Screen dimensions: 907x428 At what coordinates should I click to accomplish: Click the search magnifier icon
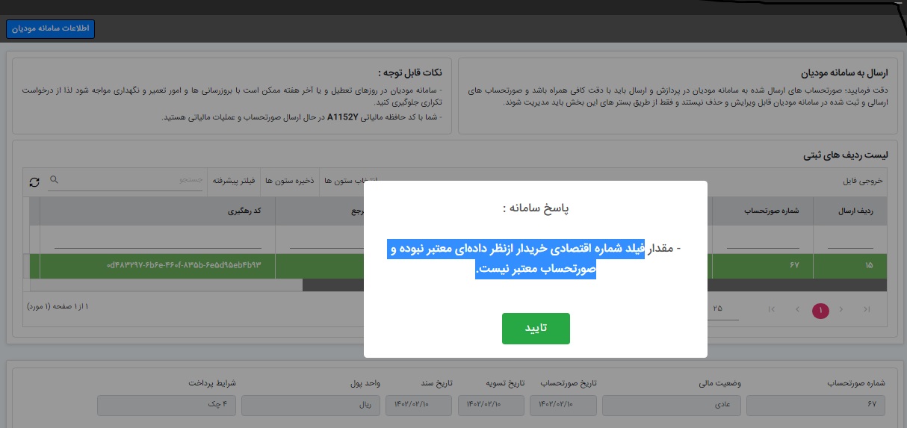(x=55, y=181)
